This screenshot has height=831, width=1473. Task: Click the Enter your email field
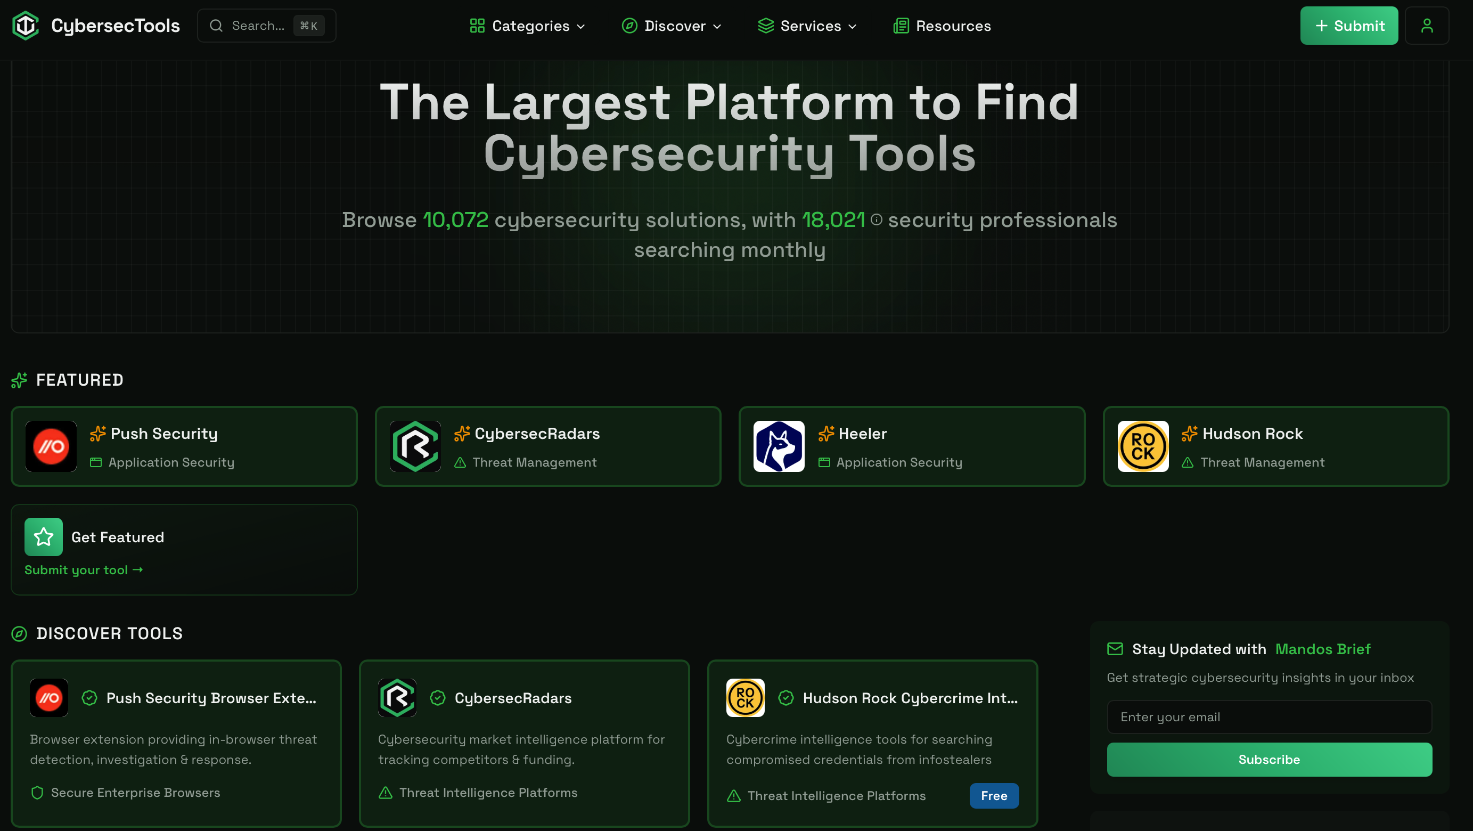pos(1269,716)
